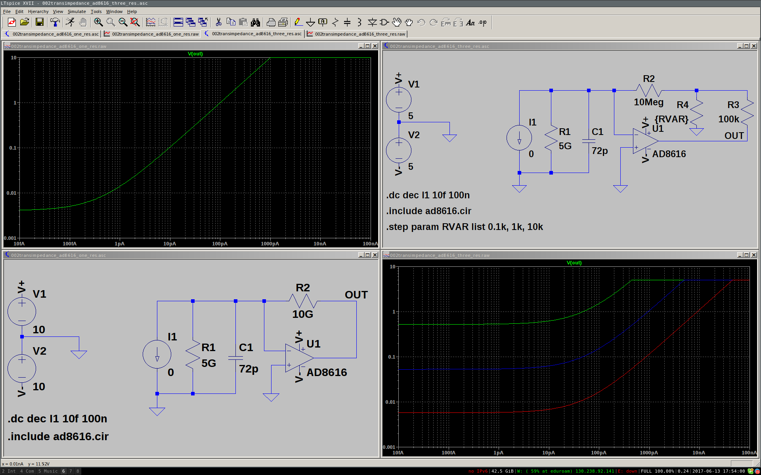The image size is (761, 475).
Task: Click the Zoom In magnifier icon
Action: (x=98, y=23)
